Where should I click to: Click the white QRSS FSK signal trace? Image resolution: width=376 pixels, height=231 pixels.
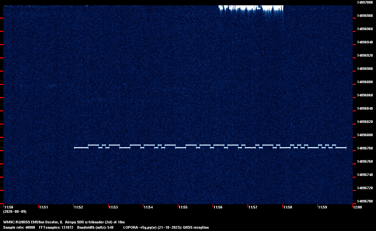pyautogui.click(x=210, y=146)
